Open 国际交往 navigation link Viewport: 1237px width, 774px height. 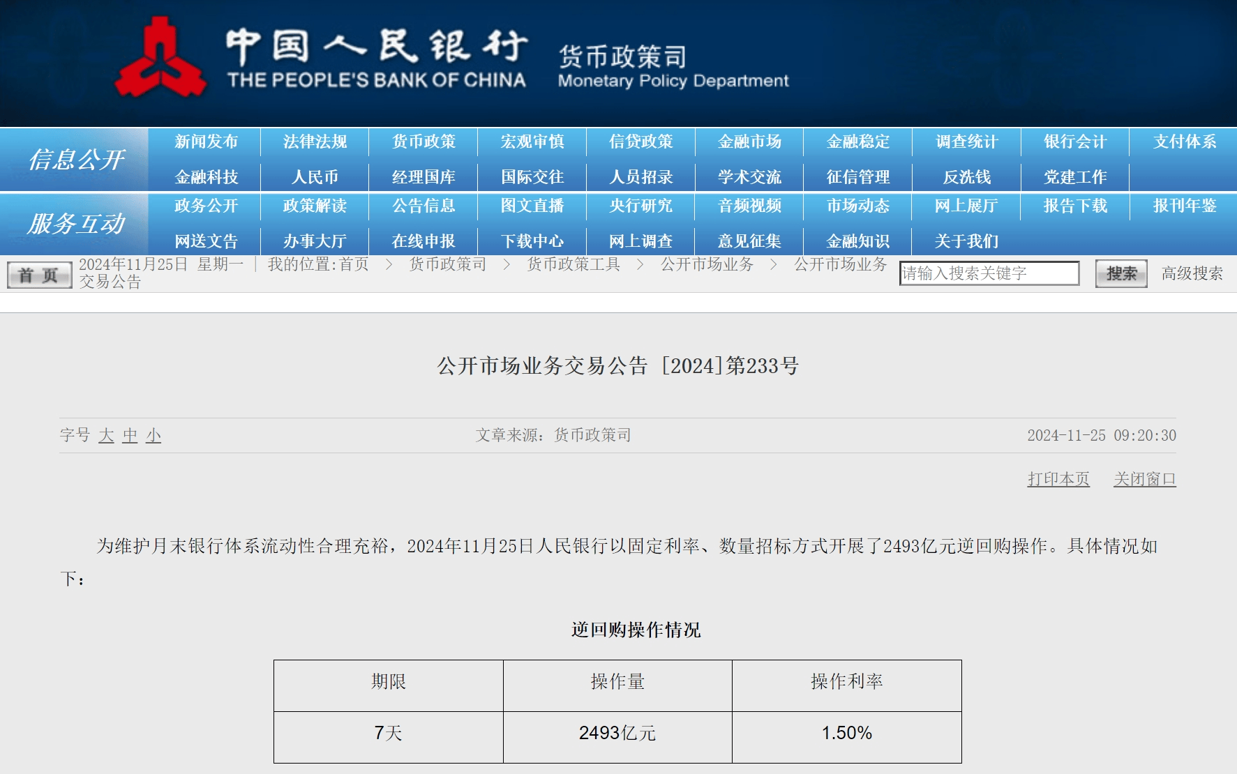pos(532,177)
